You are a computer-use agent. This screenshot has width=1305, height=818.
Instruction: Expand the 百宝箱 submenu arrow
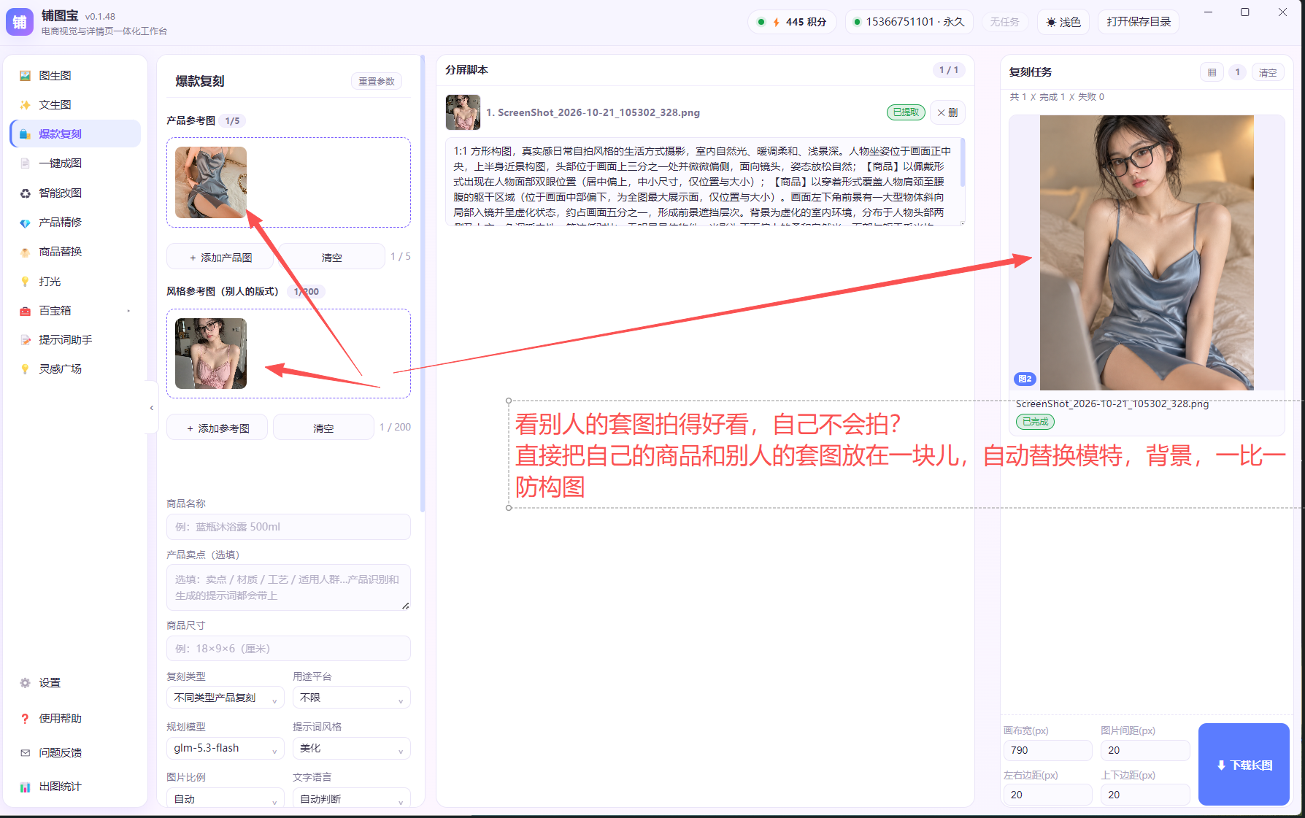129,311
